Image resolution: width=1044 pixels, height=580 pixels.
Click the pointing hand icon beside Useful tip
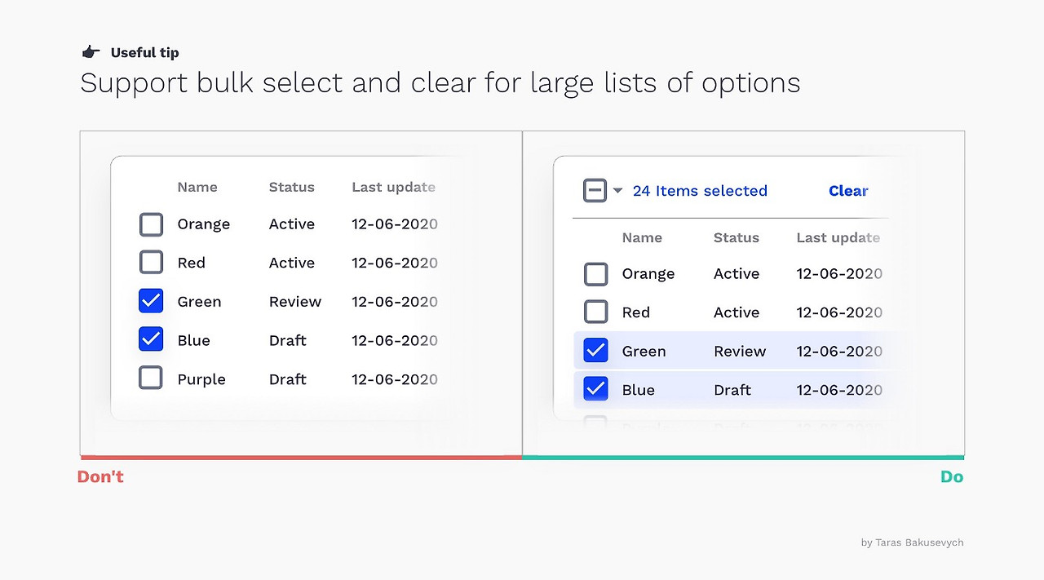(x=91, y=51)
